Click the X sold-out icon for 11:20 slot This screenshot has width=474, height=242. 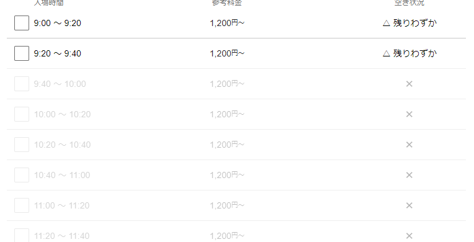tap(409, 236)
